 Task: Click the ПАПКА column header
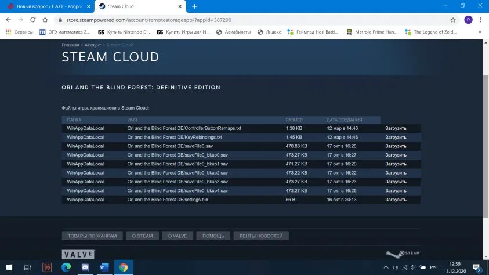[x=74, y=120]
